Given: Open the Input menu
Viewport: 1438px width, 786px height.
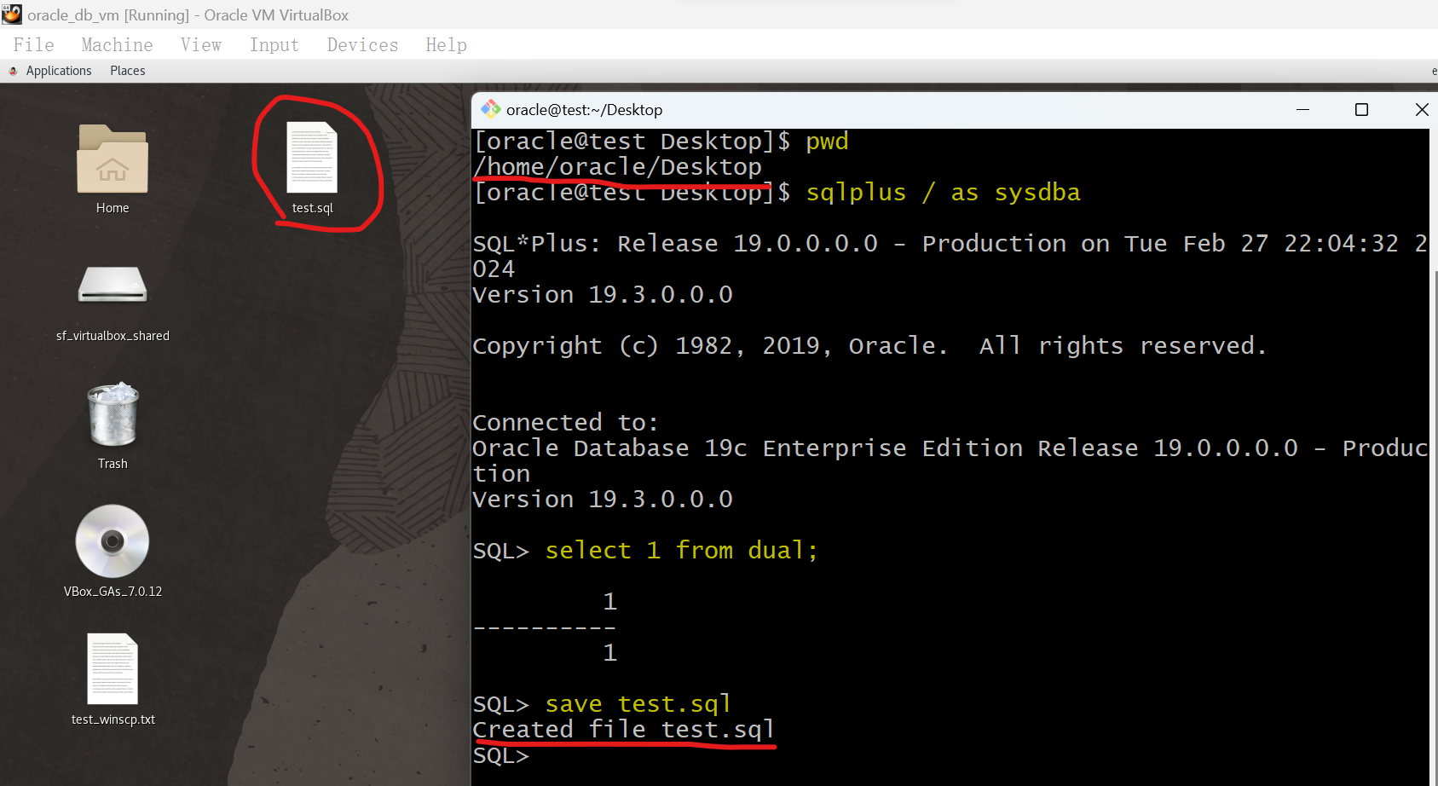Looking at the screenshot, I should tap(274, 45).
